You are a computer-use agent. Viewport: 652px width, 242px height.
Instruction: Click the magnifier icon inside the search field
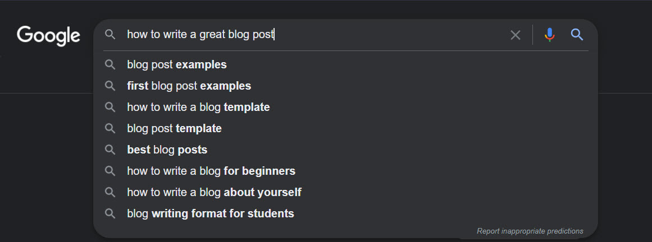pos(110,35)
